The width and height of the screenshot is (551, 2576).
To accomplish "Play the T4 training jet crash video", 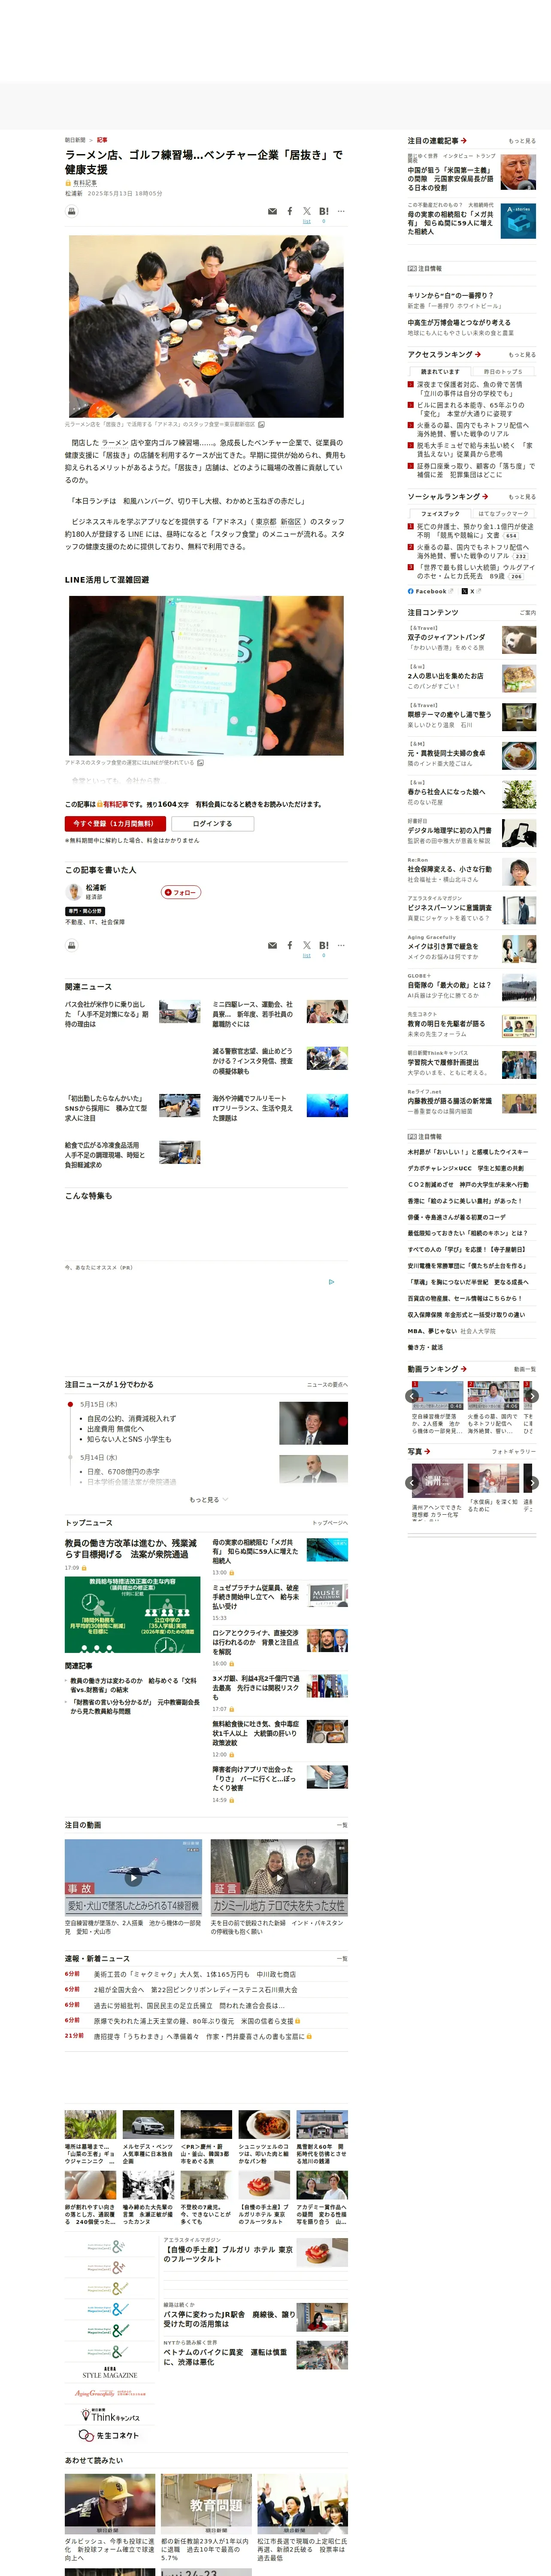I will click(x=133, y=1878).
